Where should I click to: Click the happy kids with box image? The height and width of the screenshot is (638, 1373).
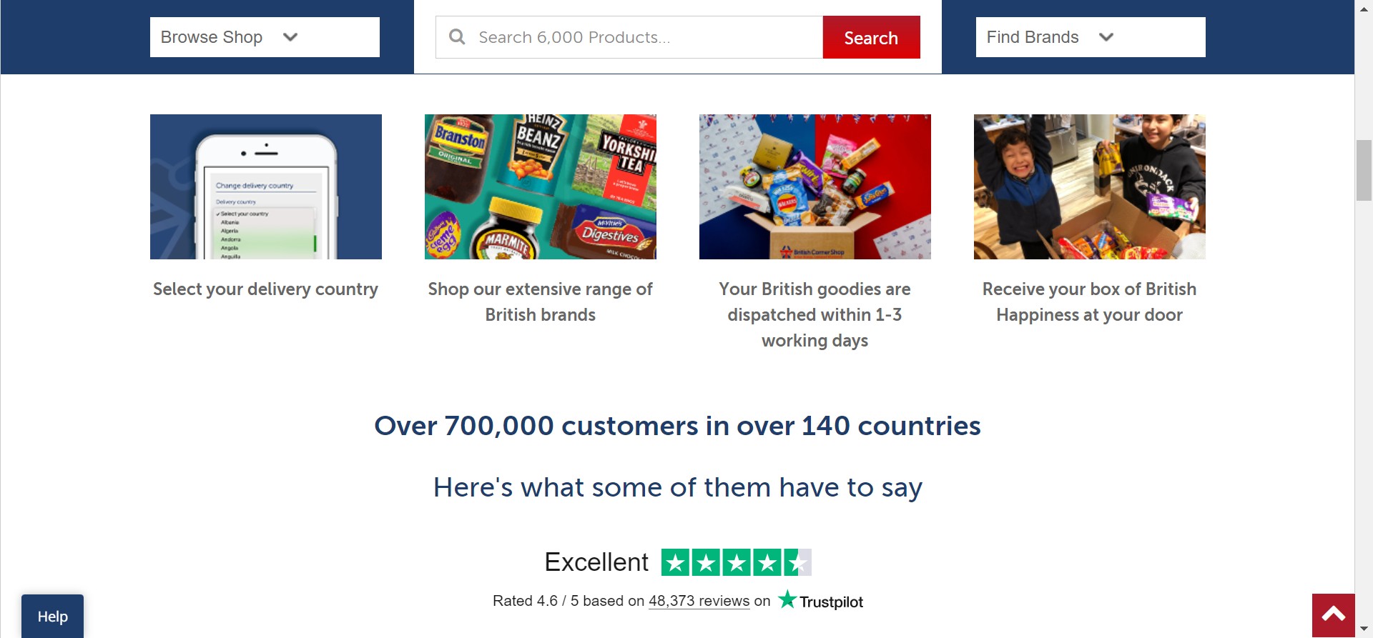point(1089,186)
